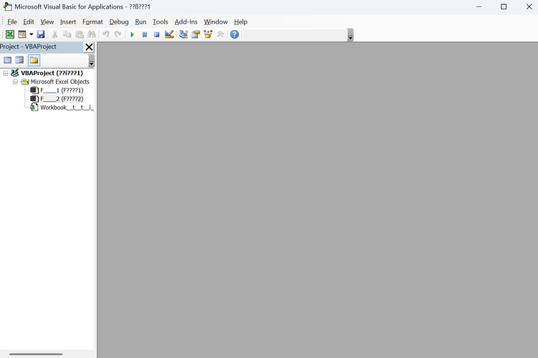
Task: Click the Copy toolbar icon
Action: [x=67, y=34]
